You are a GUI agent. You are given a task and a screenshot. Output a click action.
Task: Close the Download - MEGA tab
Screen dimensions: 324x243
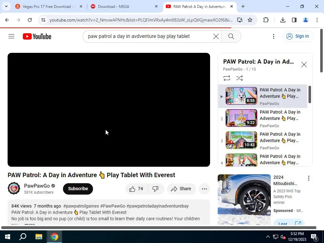point(156,7)
